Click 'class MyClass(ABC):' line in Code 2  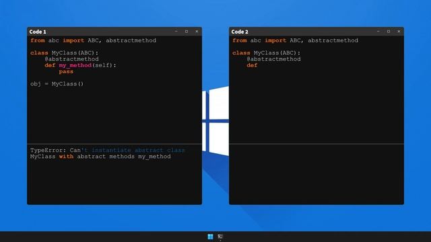(x=267, y=52)
